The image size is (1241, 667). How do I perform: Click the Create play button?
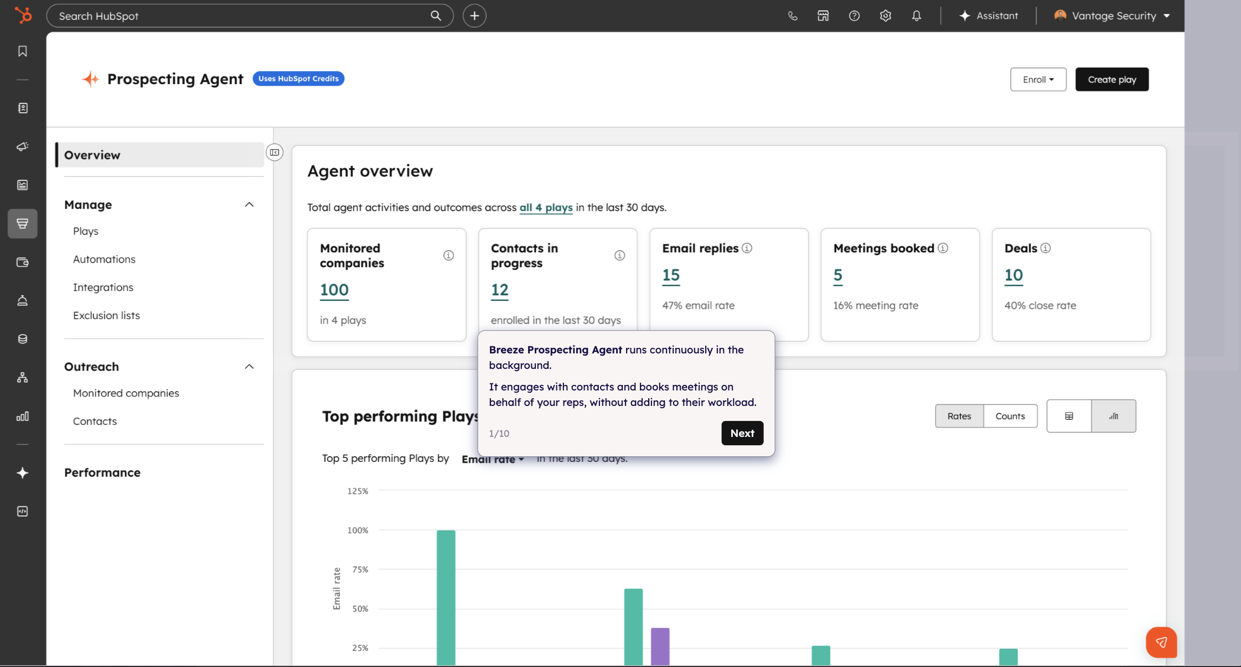(x=1112, y=80)
